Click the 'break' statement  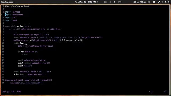(x=25, y=54)
